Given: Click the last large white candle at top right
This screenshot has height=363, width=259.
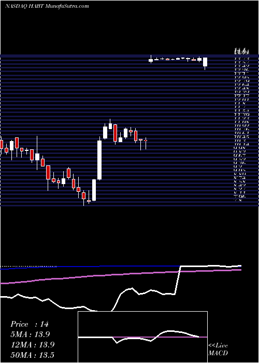Looking at the screenshot, I should click(205, 62).
